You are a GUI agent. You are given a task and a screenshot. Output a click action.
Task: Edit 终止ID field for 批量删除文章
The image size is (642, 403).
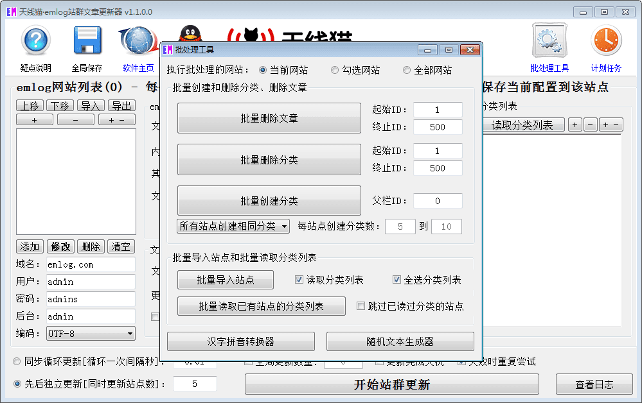[x=438, y=127]
